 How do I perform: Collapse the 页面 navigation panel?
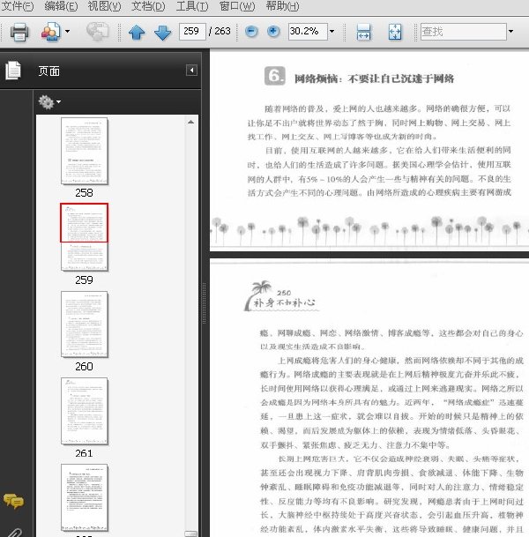pos(191,71)
